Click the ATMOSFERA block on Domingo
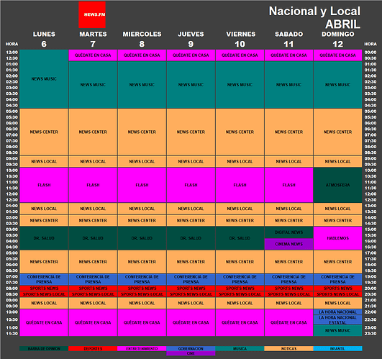 337,185
